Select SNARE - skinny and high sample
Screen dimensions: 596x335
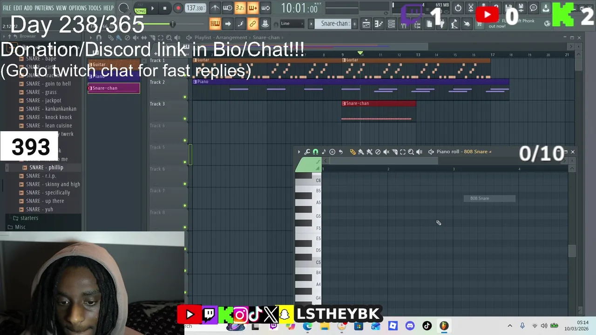coord(53,184)
